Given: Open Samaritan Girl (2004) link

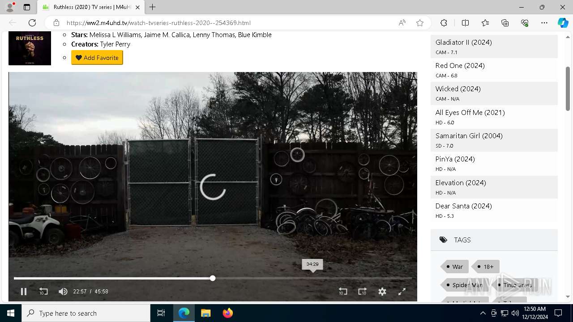Looking at the screenshot, I should 469,136.
